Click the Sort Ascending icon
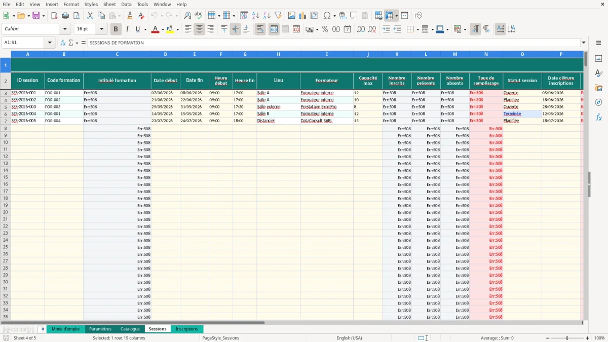This screenshot has width=608, height=342. [x=256, y=16]
